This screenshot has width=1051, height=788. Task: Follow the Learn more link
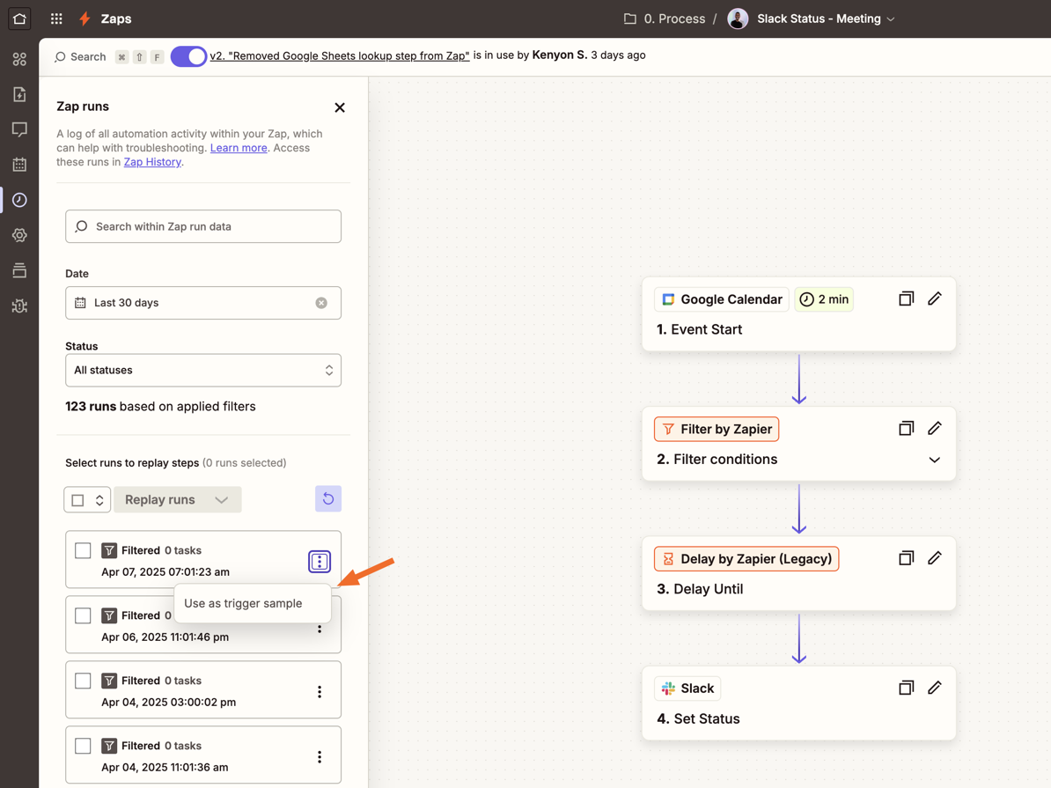pyautogui.click(x=239, y=148)
